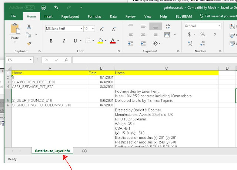Image resolution: width=237 pixels, height=170 pixels.
Task: Apply percent style formatting
Action: point(202,34)
